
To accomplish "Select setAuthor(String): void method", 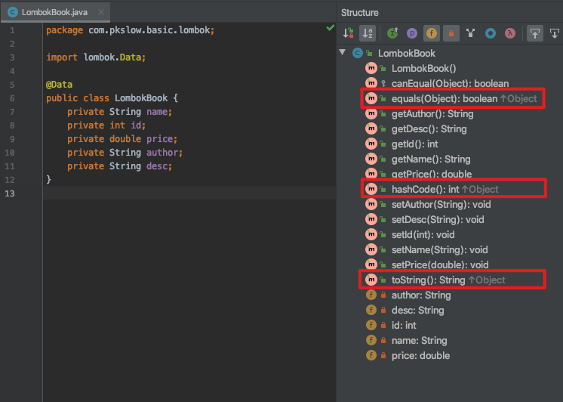I will [x=441, y=204].
